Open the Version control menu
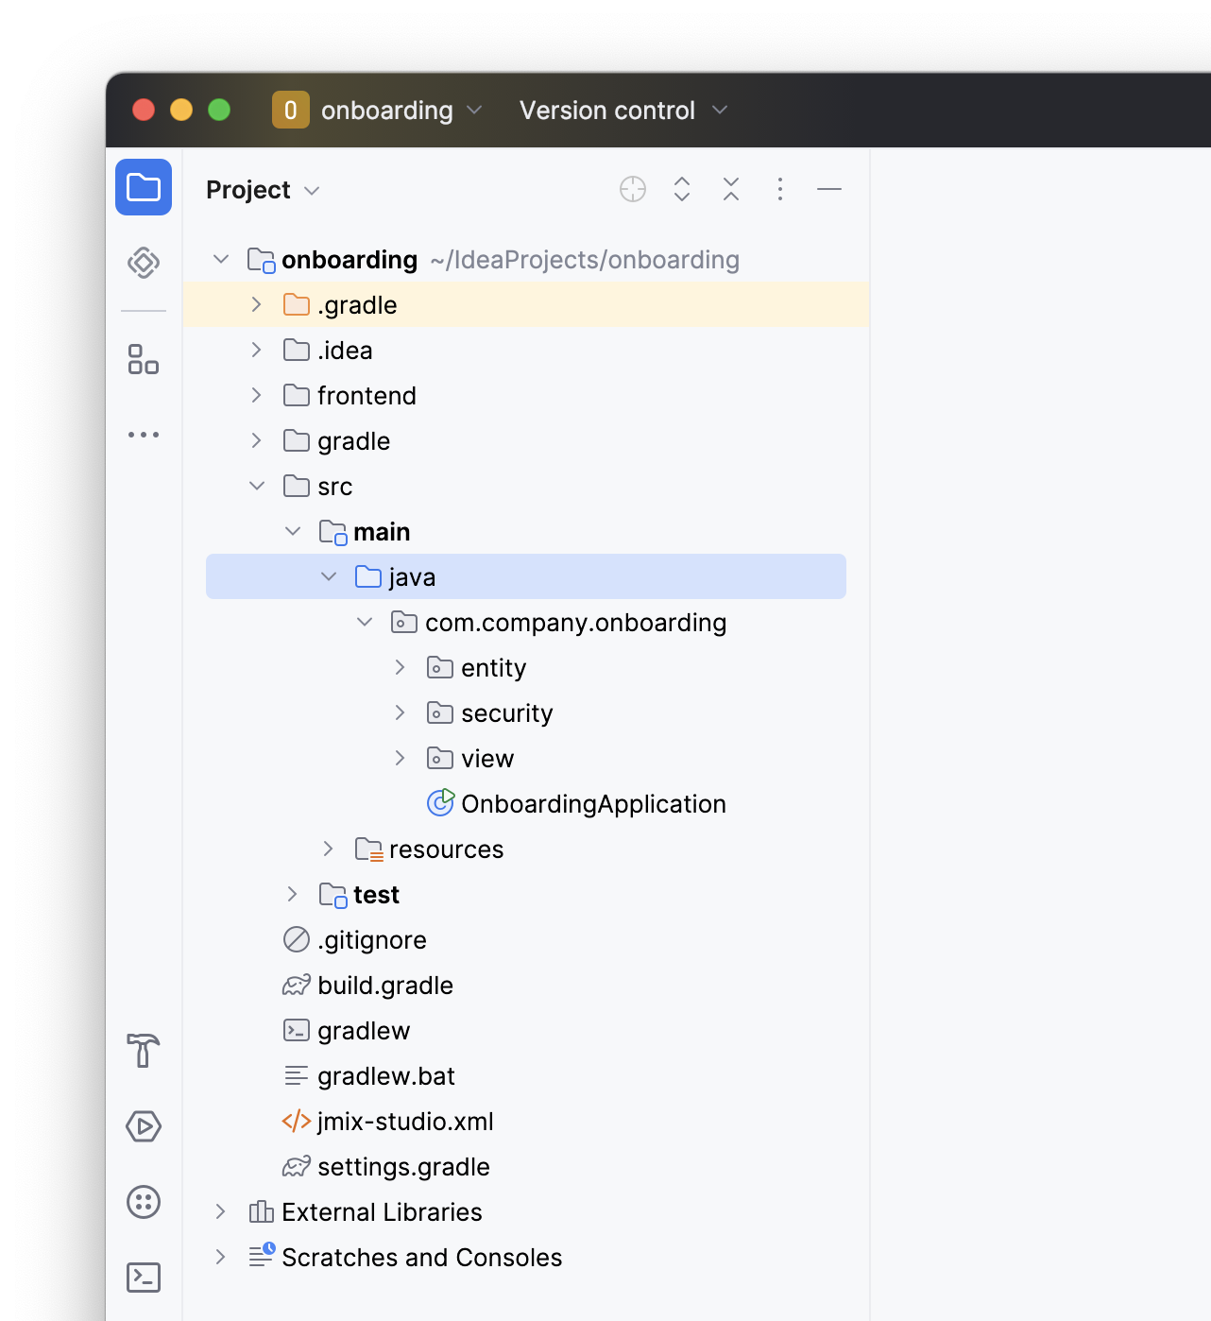The image size is (1211, 1321). pos(623,111)
